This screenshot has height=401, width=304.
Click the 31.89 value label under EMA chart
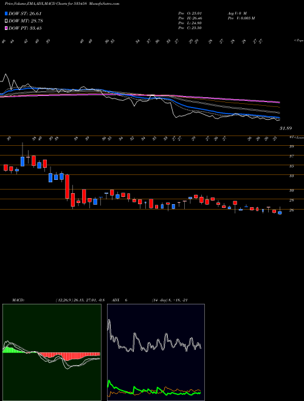click(x=286, y=128)
